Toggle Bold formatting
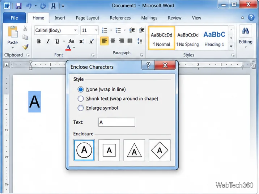Screen dimensions: 259x194 pyautogui.click(x=39, y=41)
